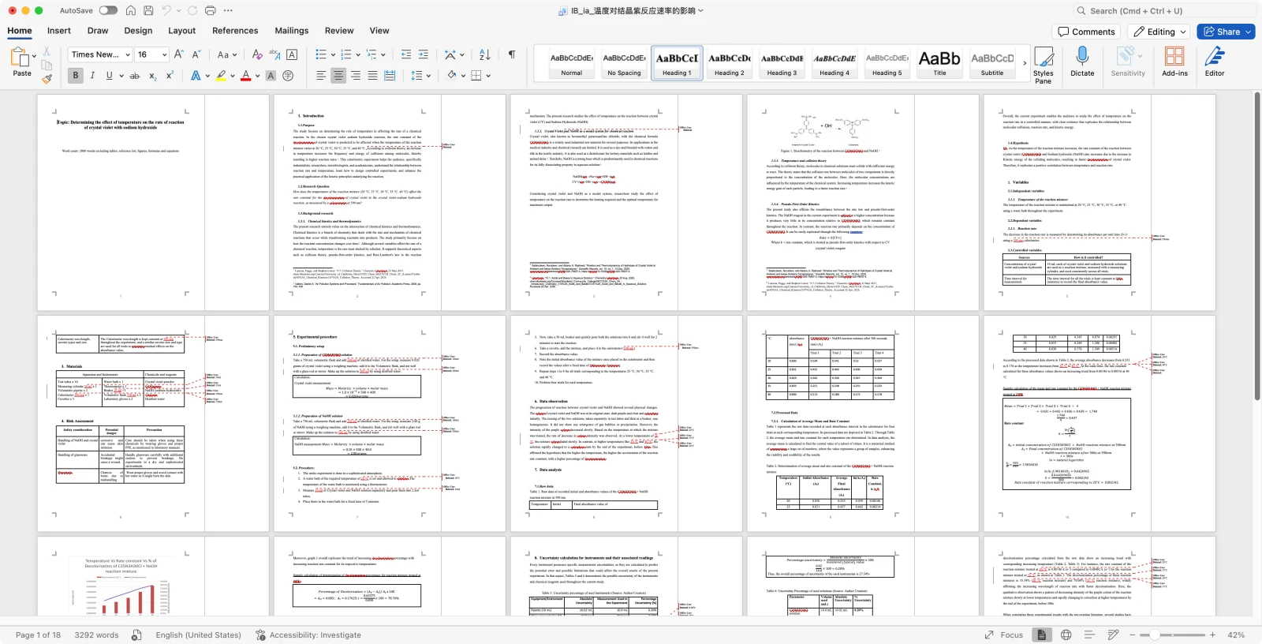This screenshot has width=1262, height=644.
Task: Toggle Underline formatting
Action: tap(109, 76)
